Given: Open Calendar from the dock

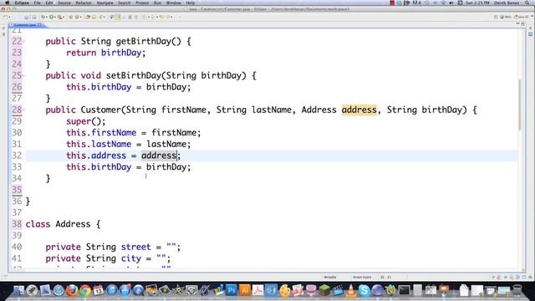Looking at the screenshot, I should click(x=99, y=290).
